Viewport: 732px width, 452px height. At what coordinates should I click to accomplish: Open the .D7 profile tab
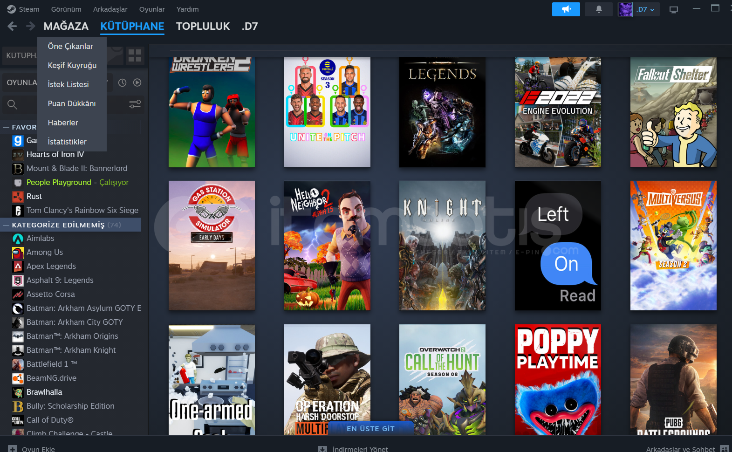(250, 26)
